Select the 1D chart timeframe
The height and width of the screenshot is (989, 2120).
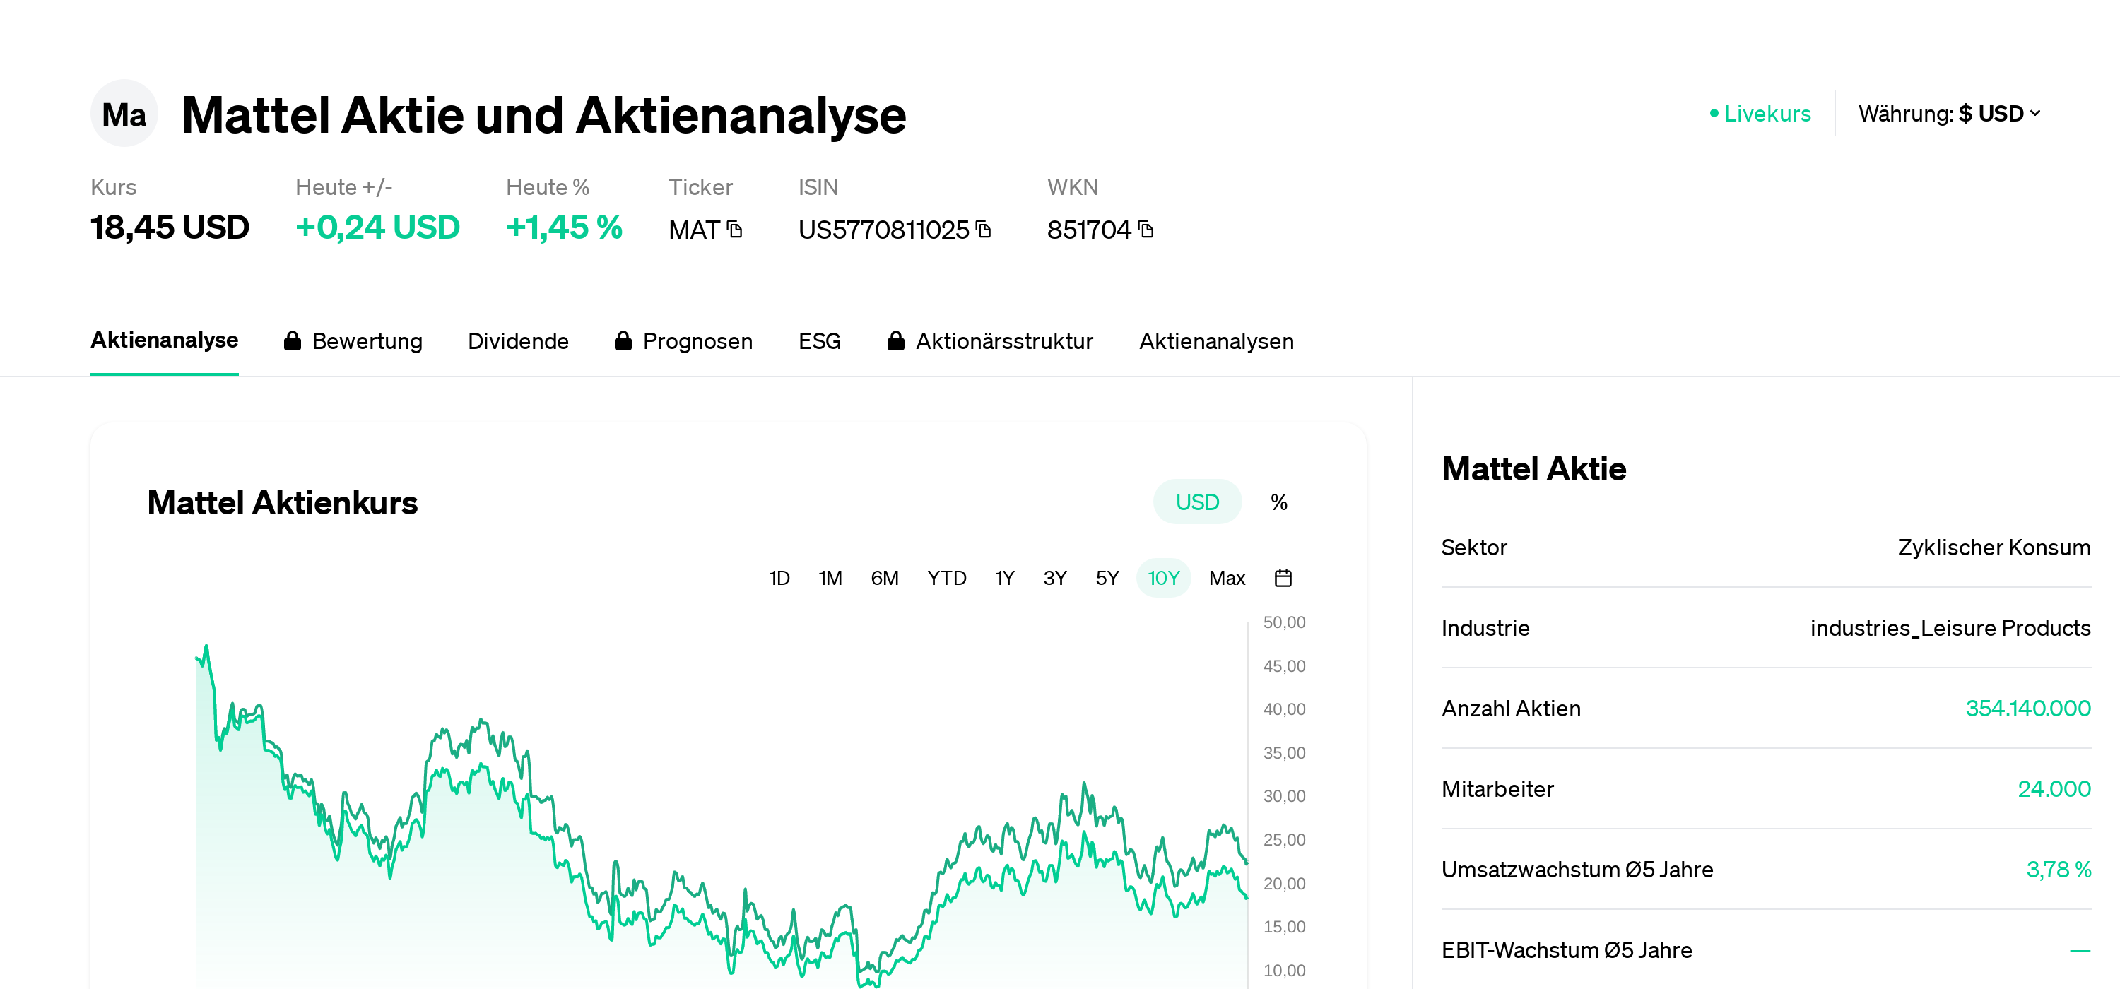(779, 578)
